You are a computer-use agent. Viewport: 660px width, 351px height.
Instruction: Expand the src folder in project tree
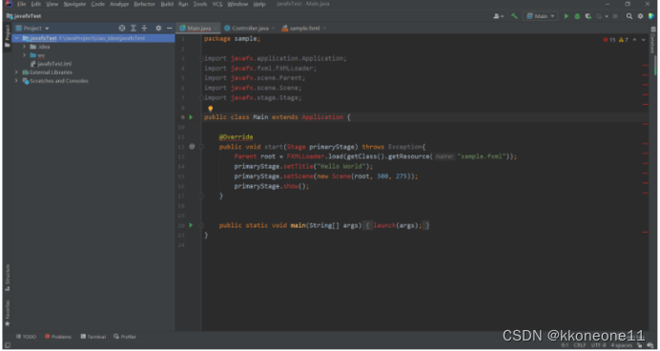tap(25, 55)
